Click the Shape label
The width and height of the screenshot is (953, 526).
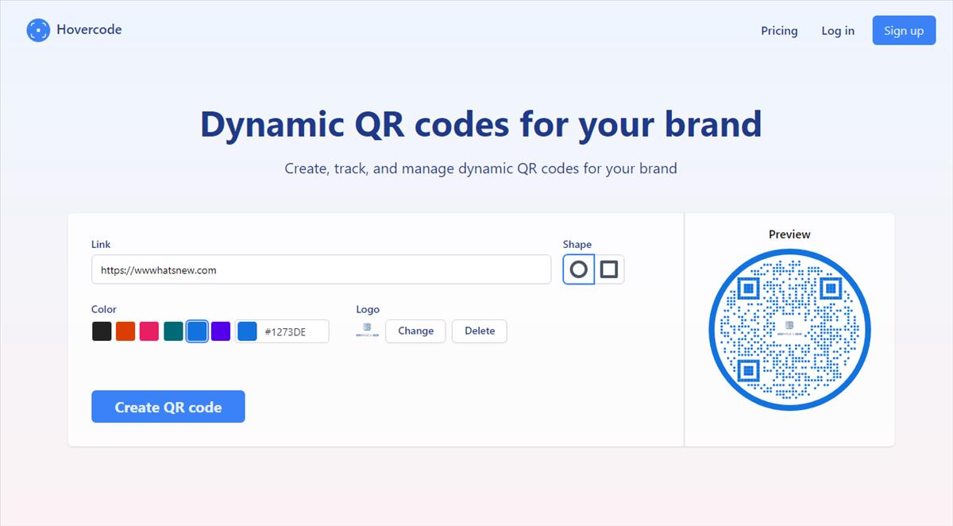[x=577, y=245]
